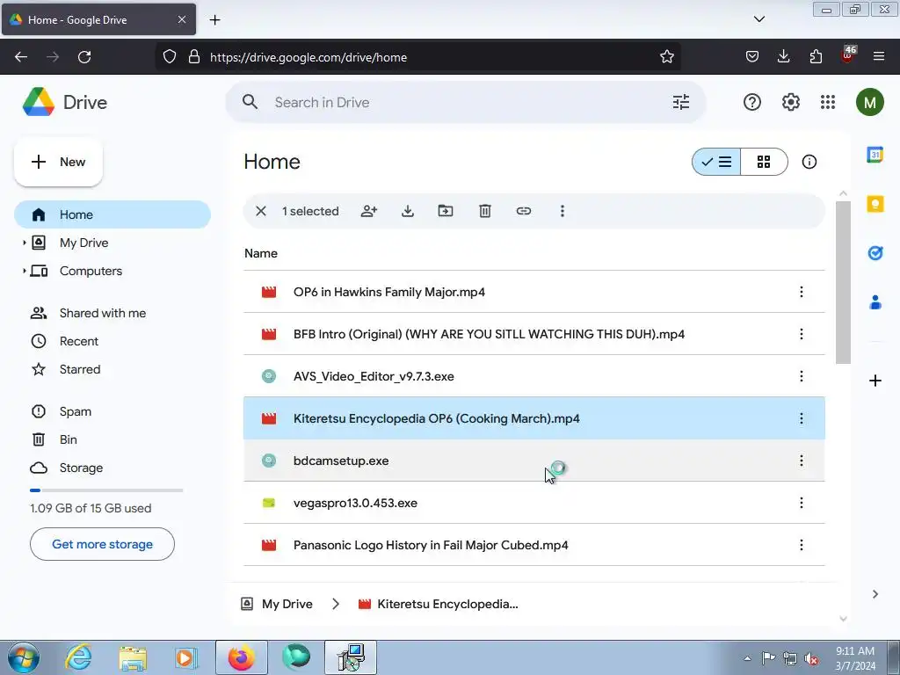The width and height of the screenshot is (900, 675).
Task: Select BFB Intro (Original) mp4 file
Action: tap(533, 334)
